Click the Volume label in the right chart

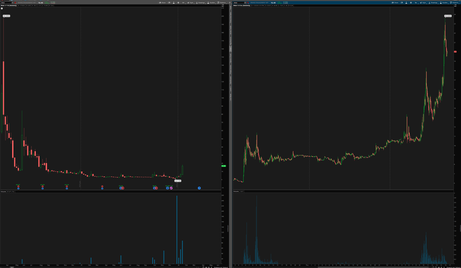235,191
